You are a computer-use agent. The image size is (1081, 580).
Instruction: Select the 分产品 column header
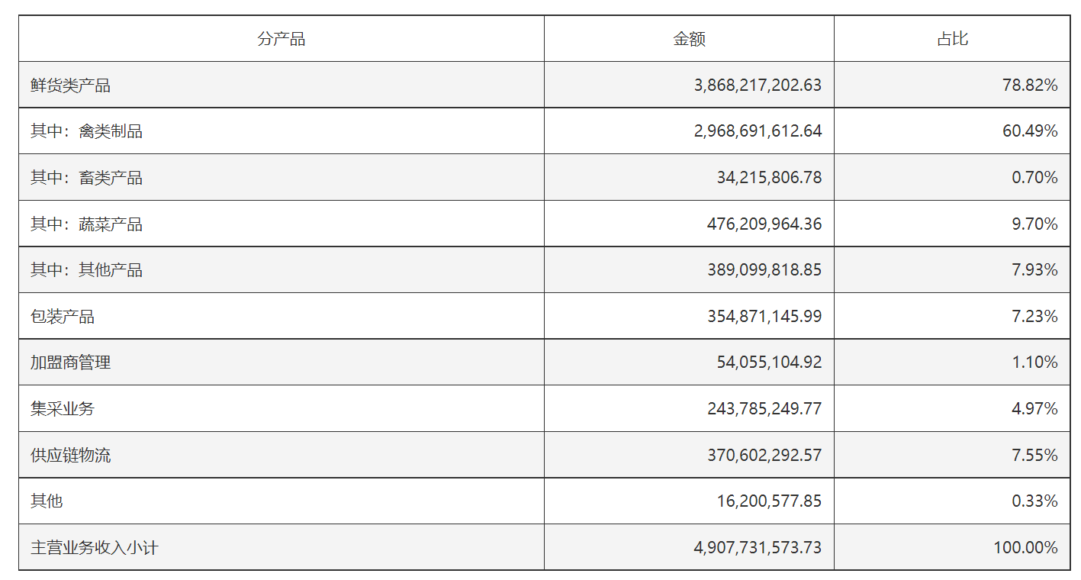[x=282, y=39]
